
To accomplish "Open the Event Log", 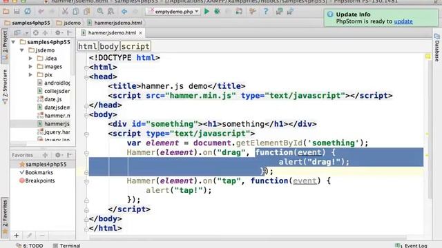I will (x=412, y=245).
